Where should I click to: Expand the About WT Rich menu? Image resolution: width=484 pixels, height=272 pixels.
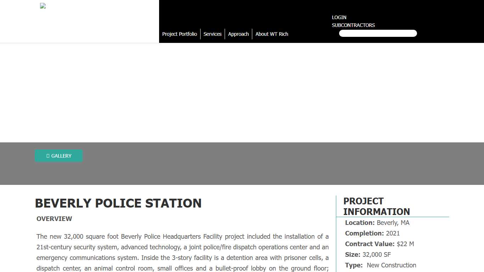click(271, 34)
